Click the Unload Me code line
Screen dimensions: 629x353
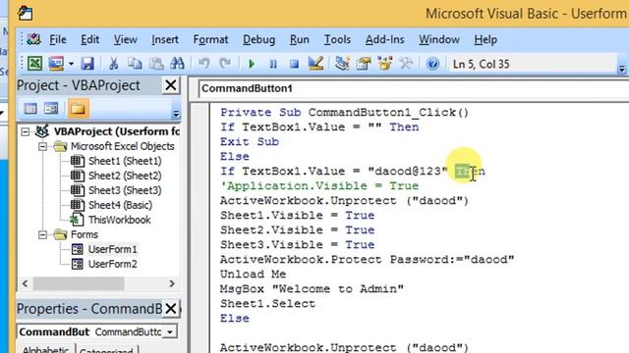[x=253, y=275]
